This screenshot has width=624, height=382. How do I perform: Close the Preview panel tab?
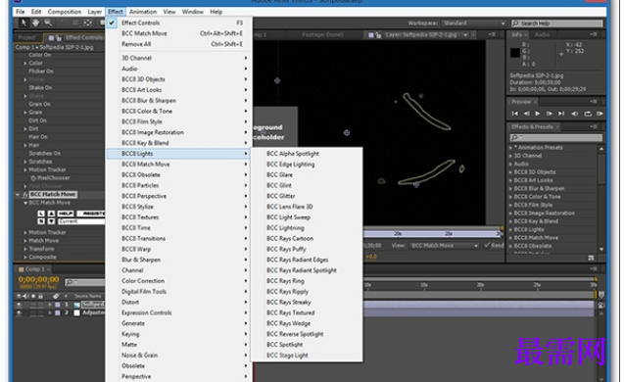click(535, 102)
